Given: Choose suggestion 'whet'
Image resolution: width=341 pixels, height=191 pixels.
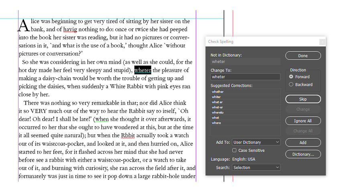Looking at the screenshot, I should 245,118.
